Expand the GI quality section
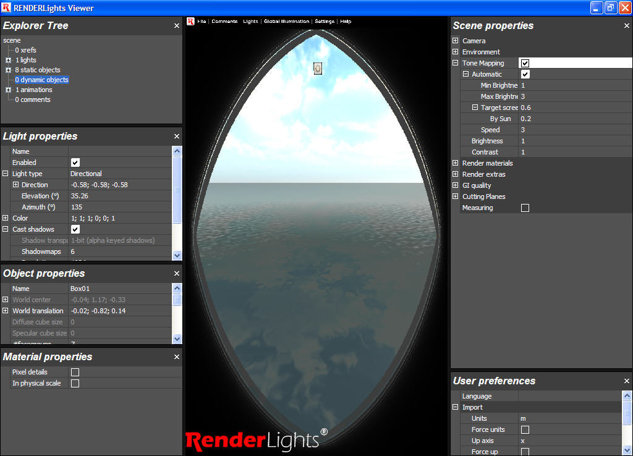 click(456, 185)
